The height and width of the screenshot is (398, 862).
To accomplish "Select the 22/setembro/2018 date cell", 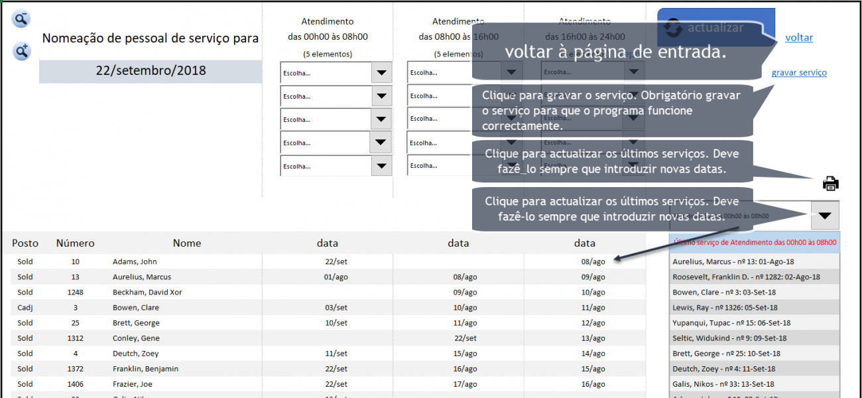I will click(x=151, y=71).
